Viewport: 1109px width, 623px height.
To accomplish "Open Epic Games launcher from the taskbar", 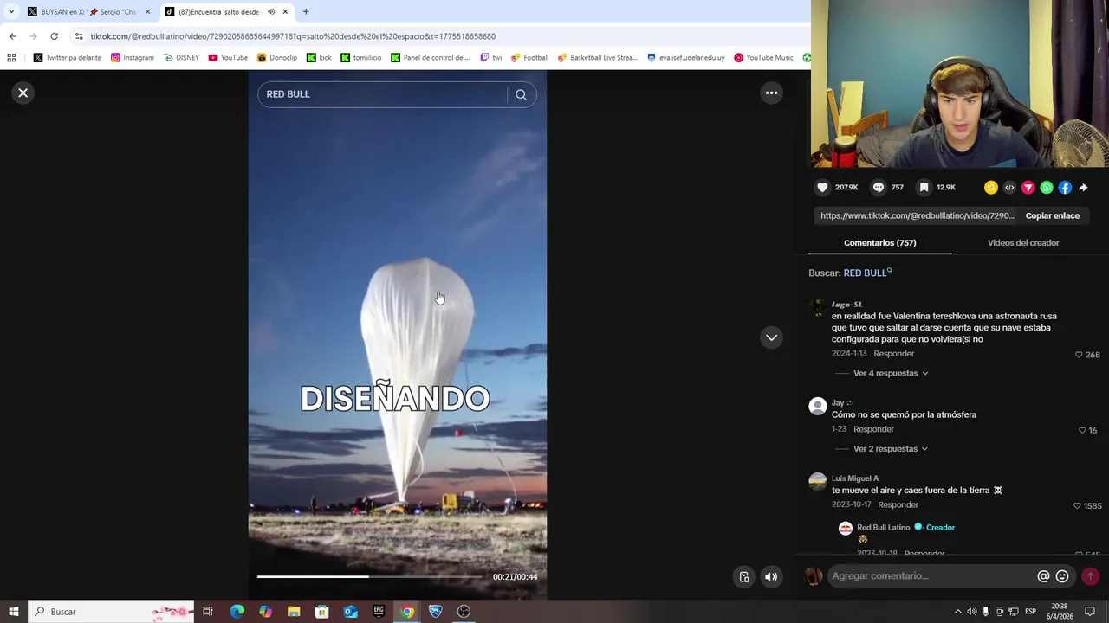I will tap(379, 612).
